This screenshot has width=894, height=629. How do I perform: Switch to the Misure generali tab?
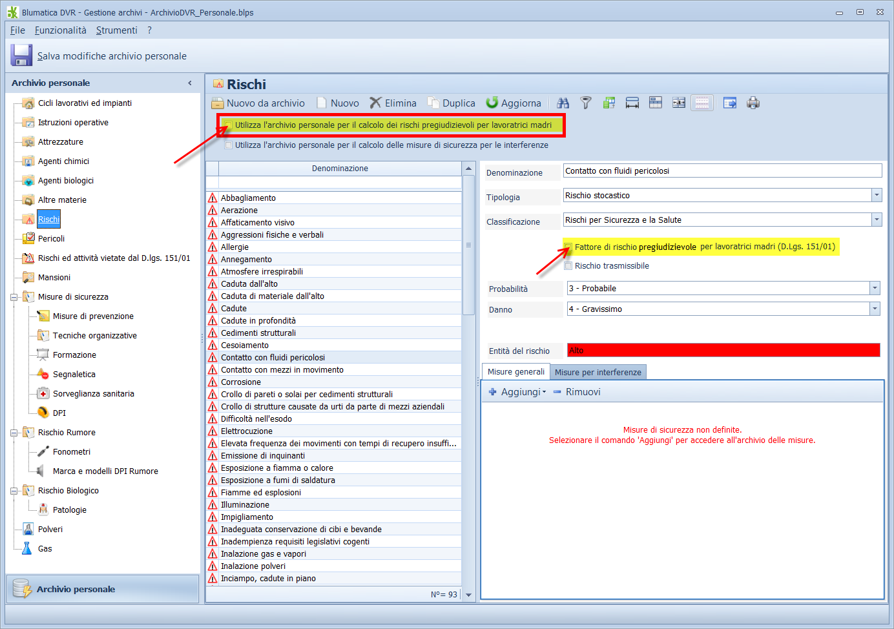click(515, 372)
